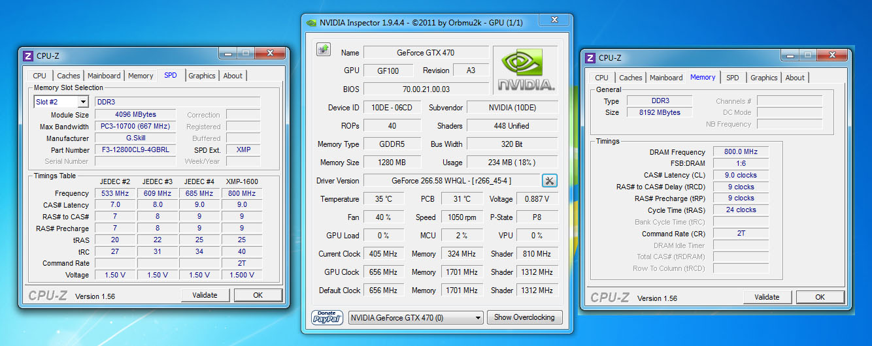Click the JEDEC #2 column header
The height and width of the screenshot is (346, 872).
(115, 181)
